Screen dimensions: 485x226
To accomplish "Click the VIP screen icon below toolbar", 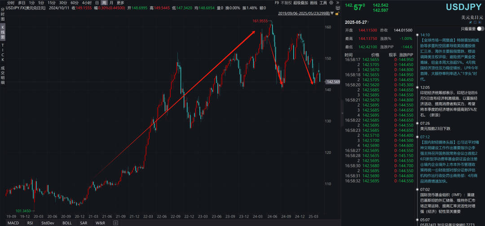I will click(x=337, y=8).
